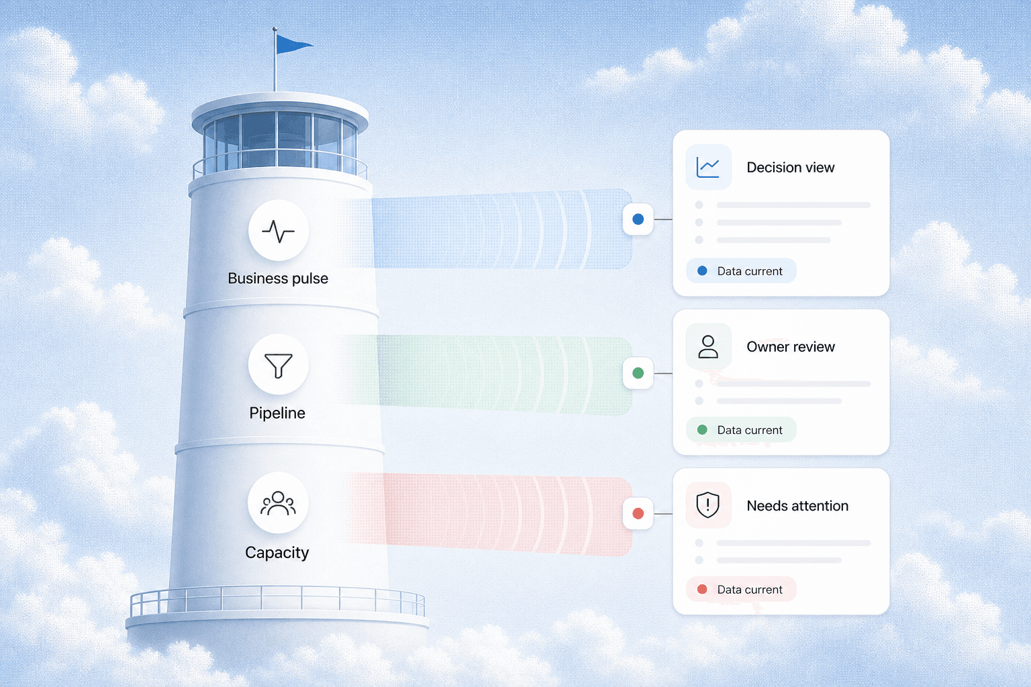Click the Decision view chart icon
Image resolution: width=1031 pixels, height=687 pixels.
[x=708, y=167]
